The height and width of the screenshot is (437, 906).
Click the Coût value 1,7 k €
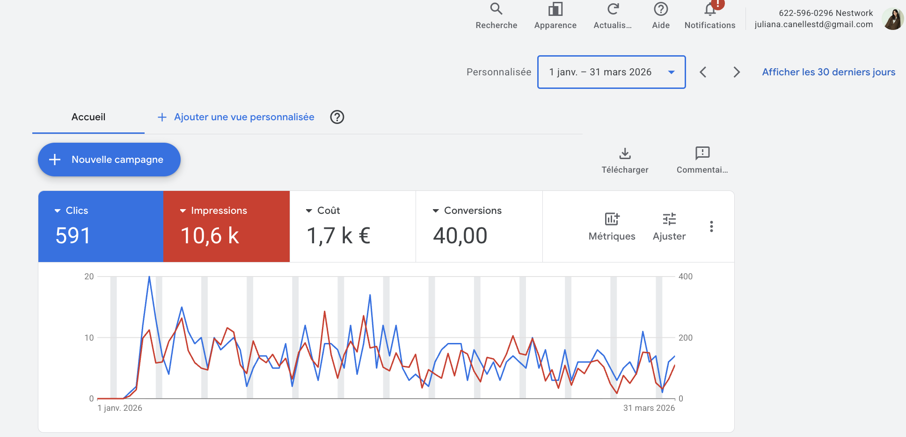tap(338, 235)
